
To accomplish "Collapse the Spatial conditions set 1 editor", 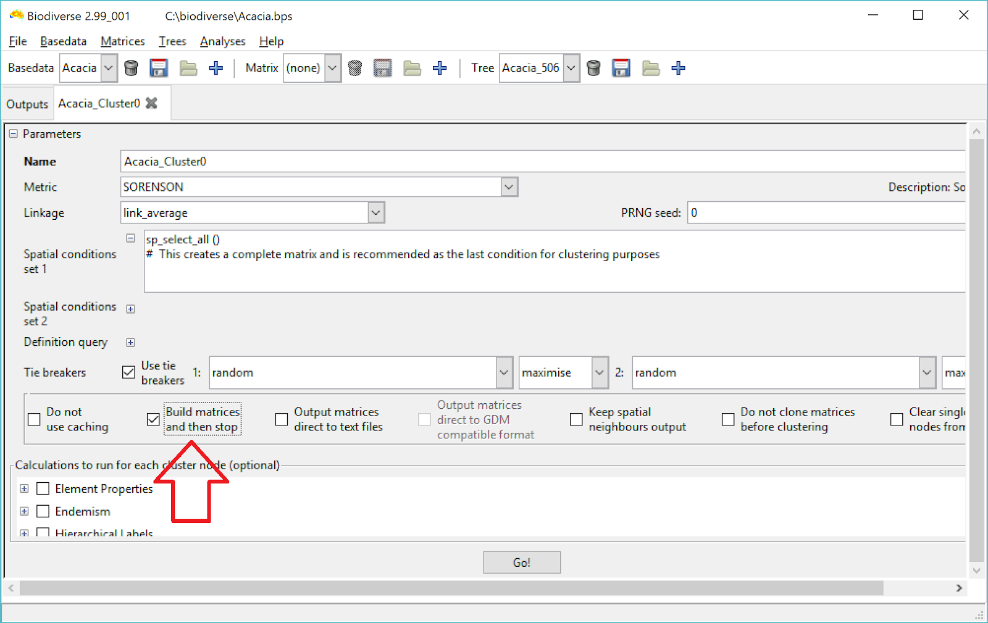I will tap(130, 238).
